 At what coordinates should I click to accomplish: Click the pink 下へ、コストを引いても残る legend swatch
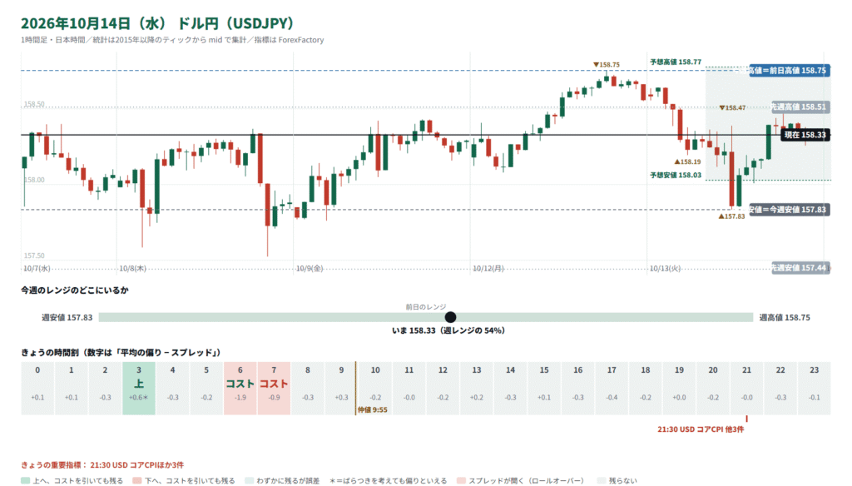pos(137,480)
